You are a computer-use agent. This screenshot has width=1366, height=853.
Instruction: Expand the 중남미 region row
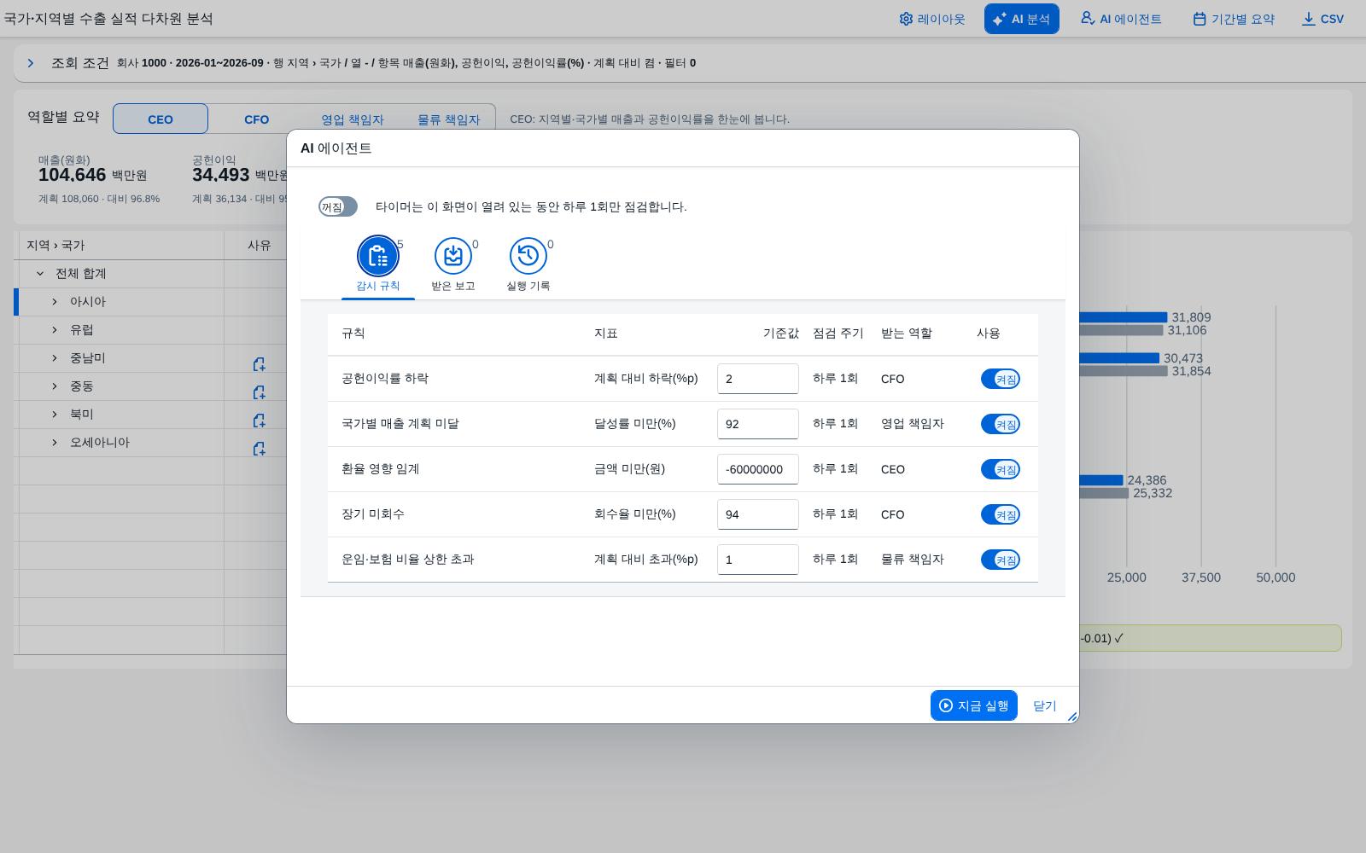coord(54,358)
